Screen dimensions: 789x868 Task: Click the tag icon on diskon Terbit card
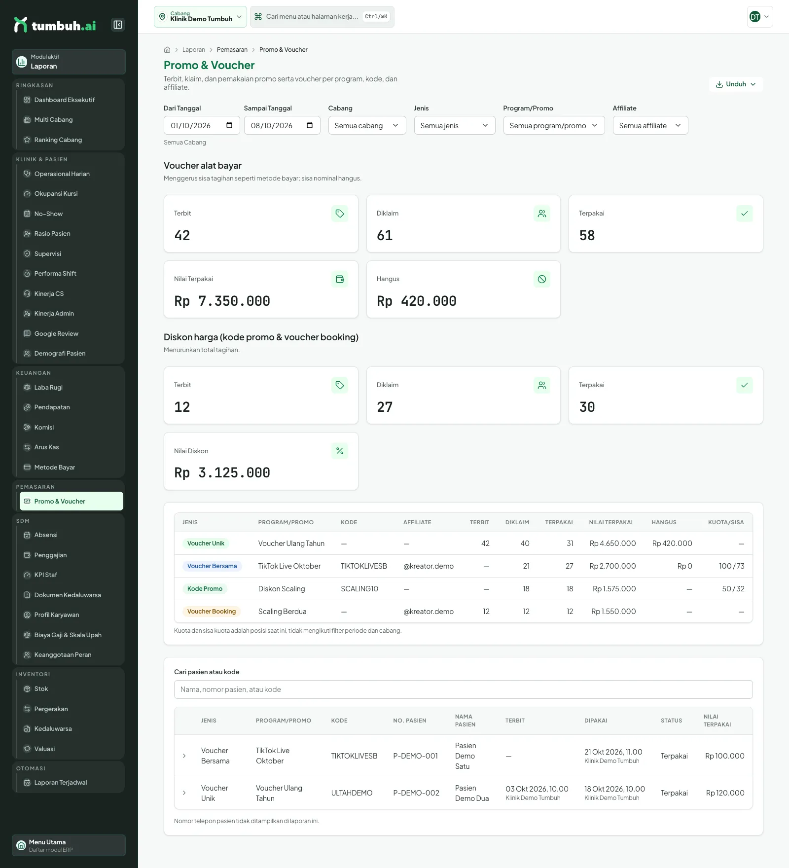point(340,385)
